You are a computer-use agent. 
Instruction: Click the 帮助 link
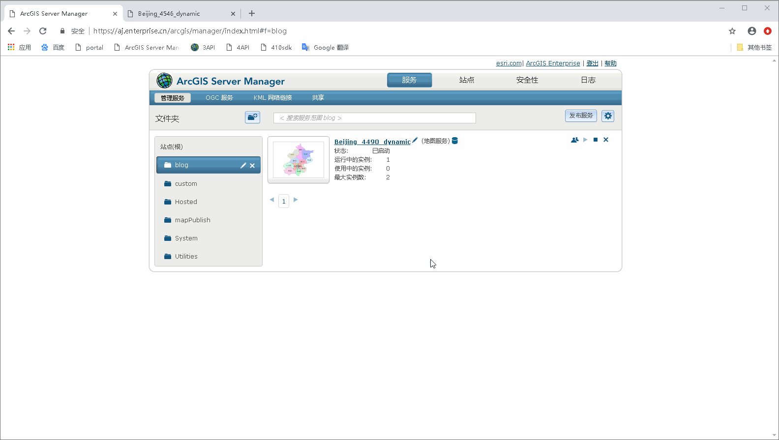point(610,63)
